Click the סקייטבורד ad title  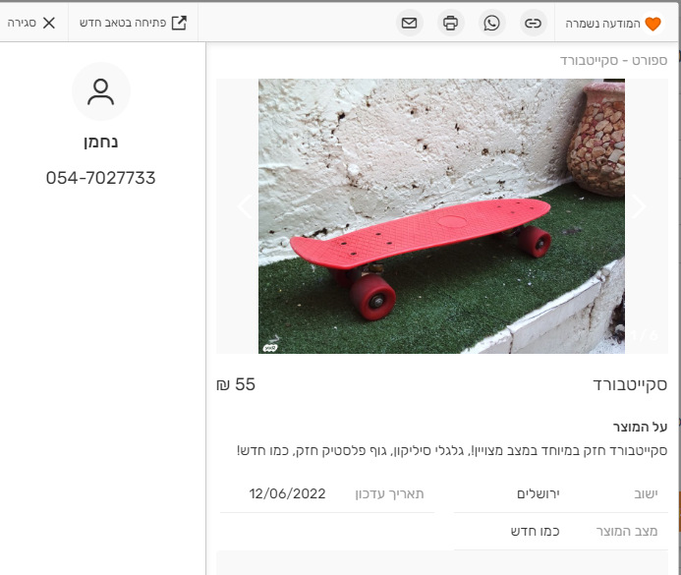(x=630, y=384)
